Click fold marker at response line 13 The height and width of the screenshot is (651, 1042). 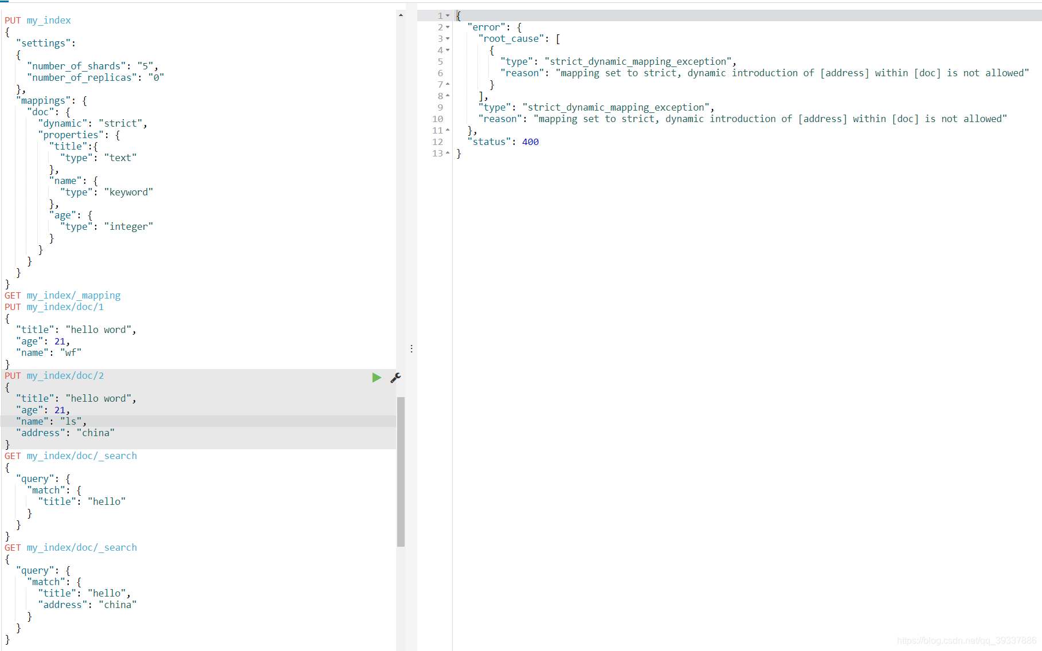(x=448, y=154)
